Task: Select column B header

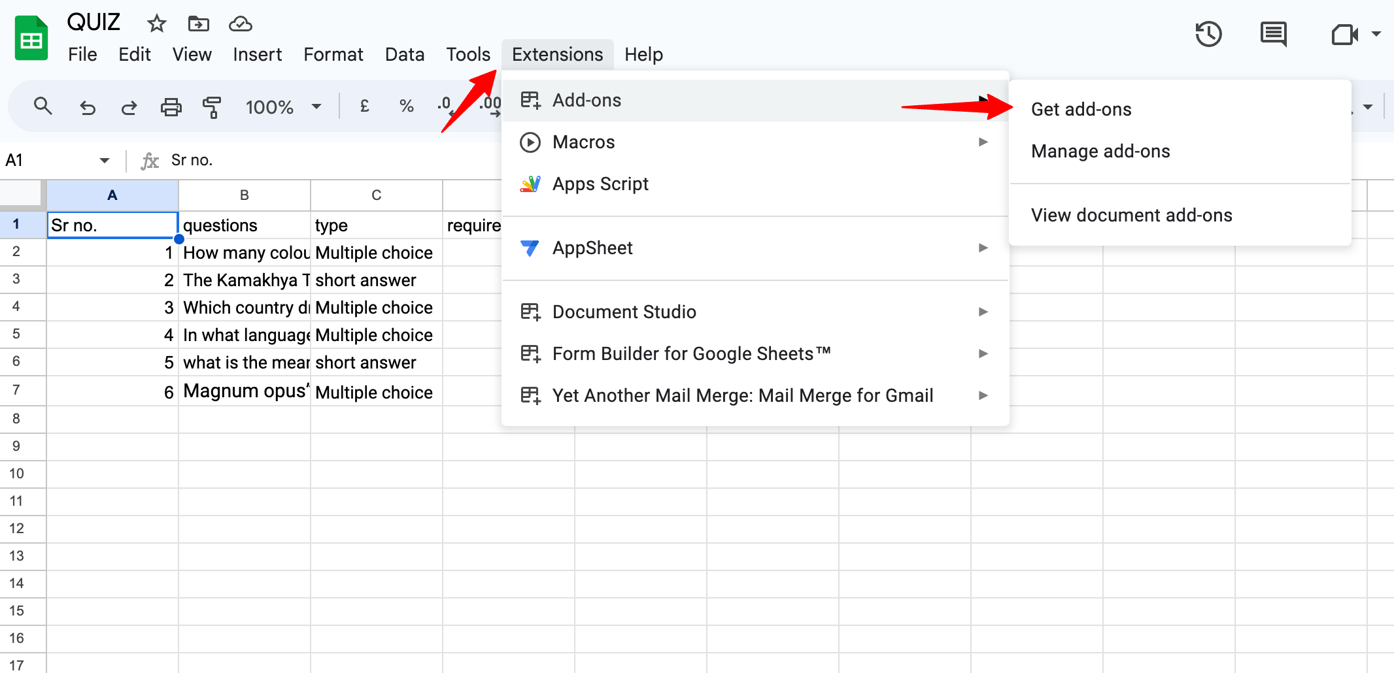Action: [245, 195]
